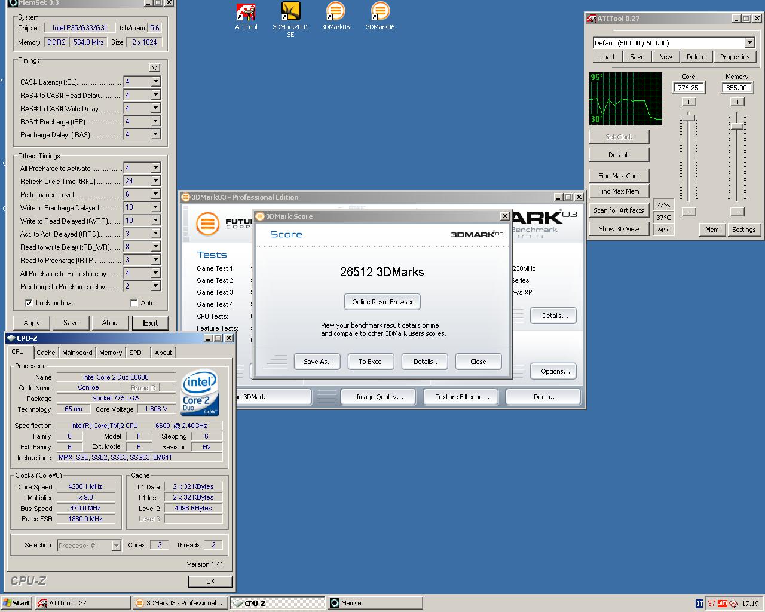The width and height of the screenshot is (765, 612).
Task: Click the Memory clock value field 855.00
Action: (737, 88)
